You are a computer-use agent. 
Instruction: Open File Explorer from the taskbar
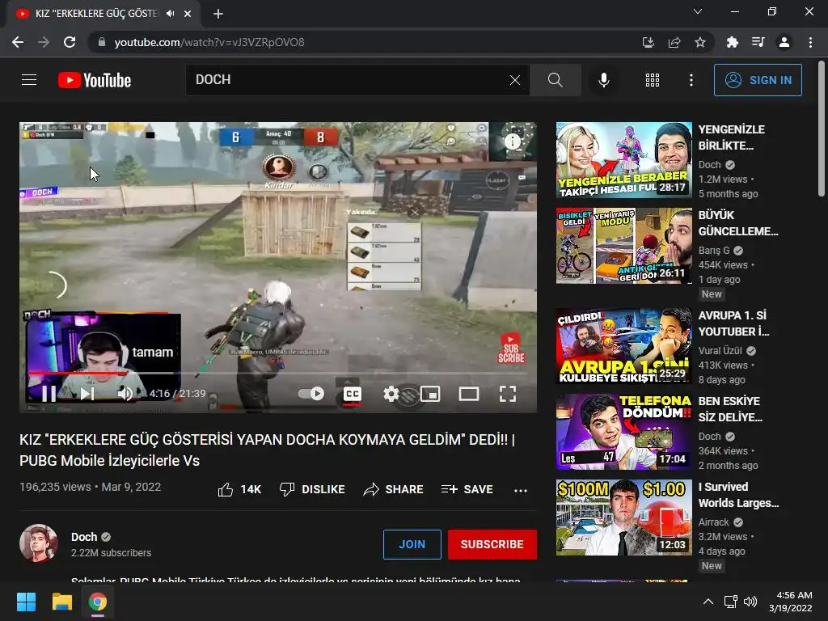pyautogui.click(x=61, y=602)
